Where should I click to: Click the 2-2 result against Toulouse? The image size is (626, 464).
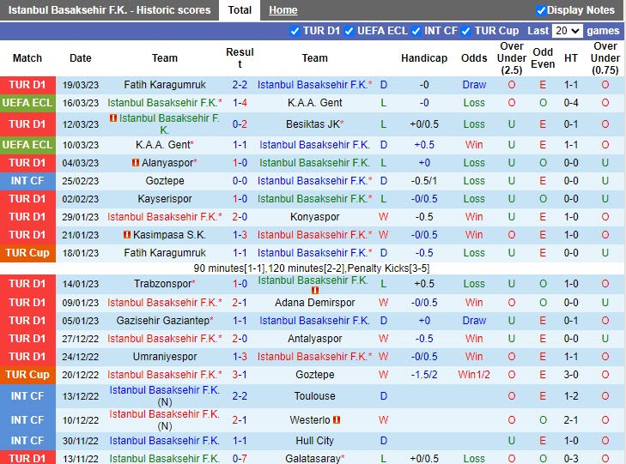(240, 396)
